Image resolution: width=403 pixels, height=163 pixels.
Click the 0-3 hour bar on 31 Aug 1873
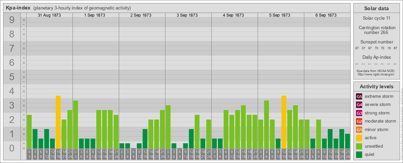29,132
